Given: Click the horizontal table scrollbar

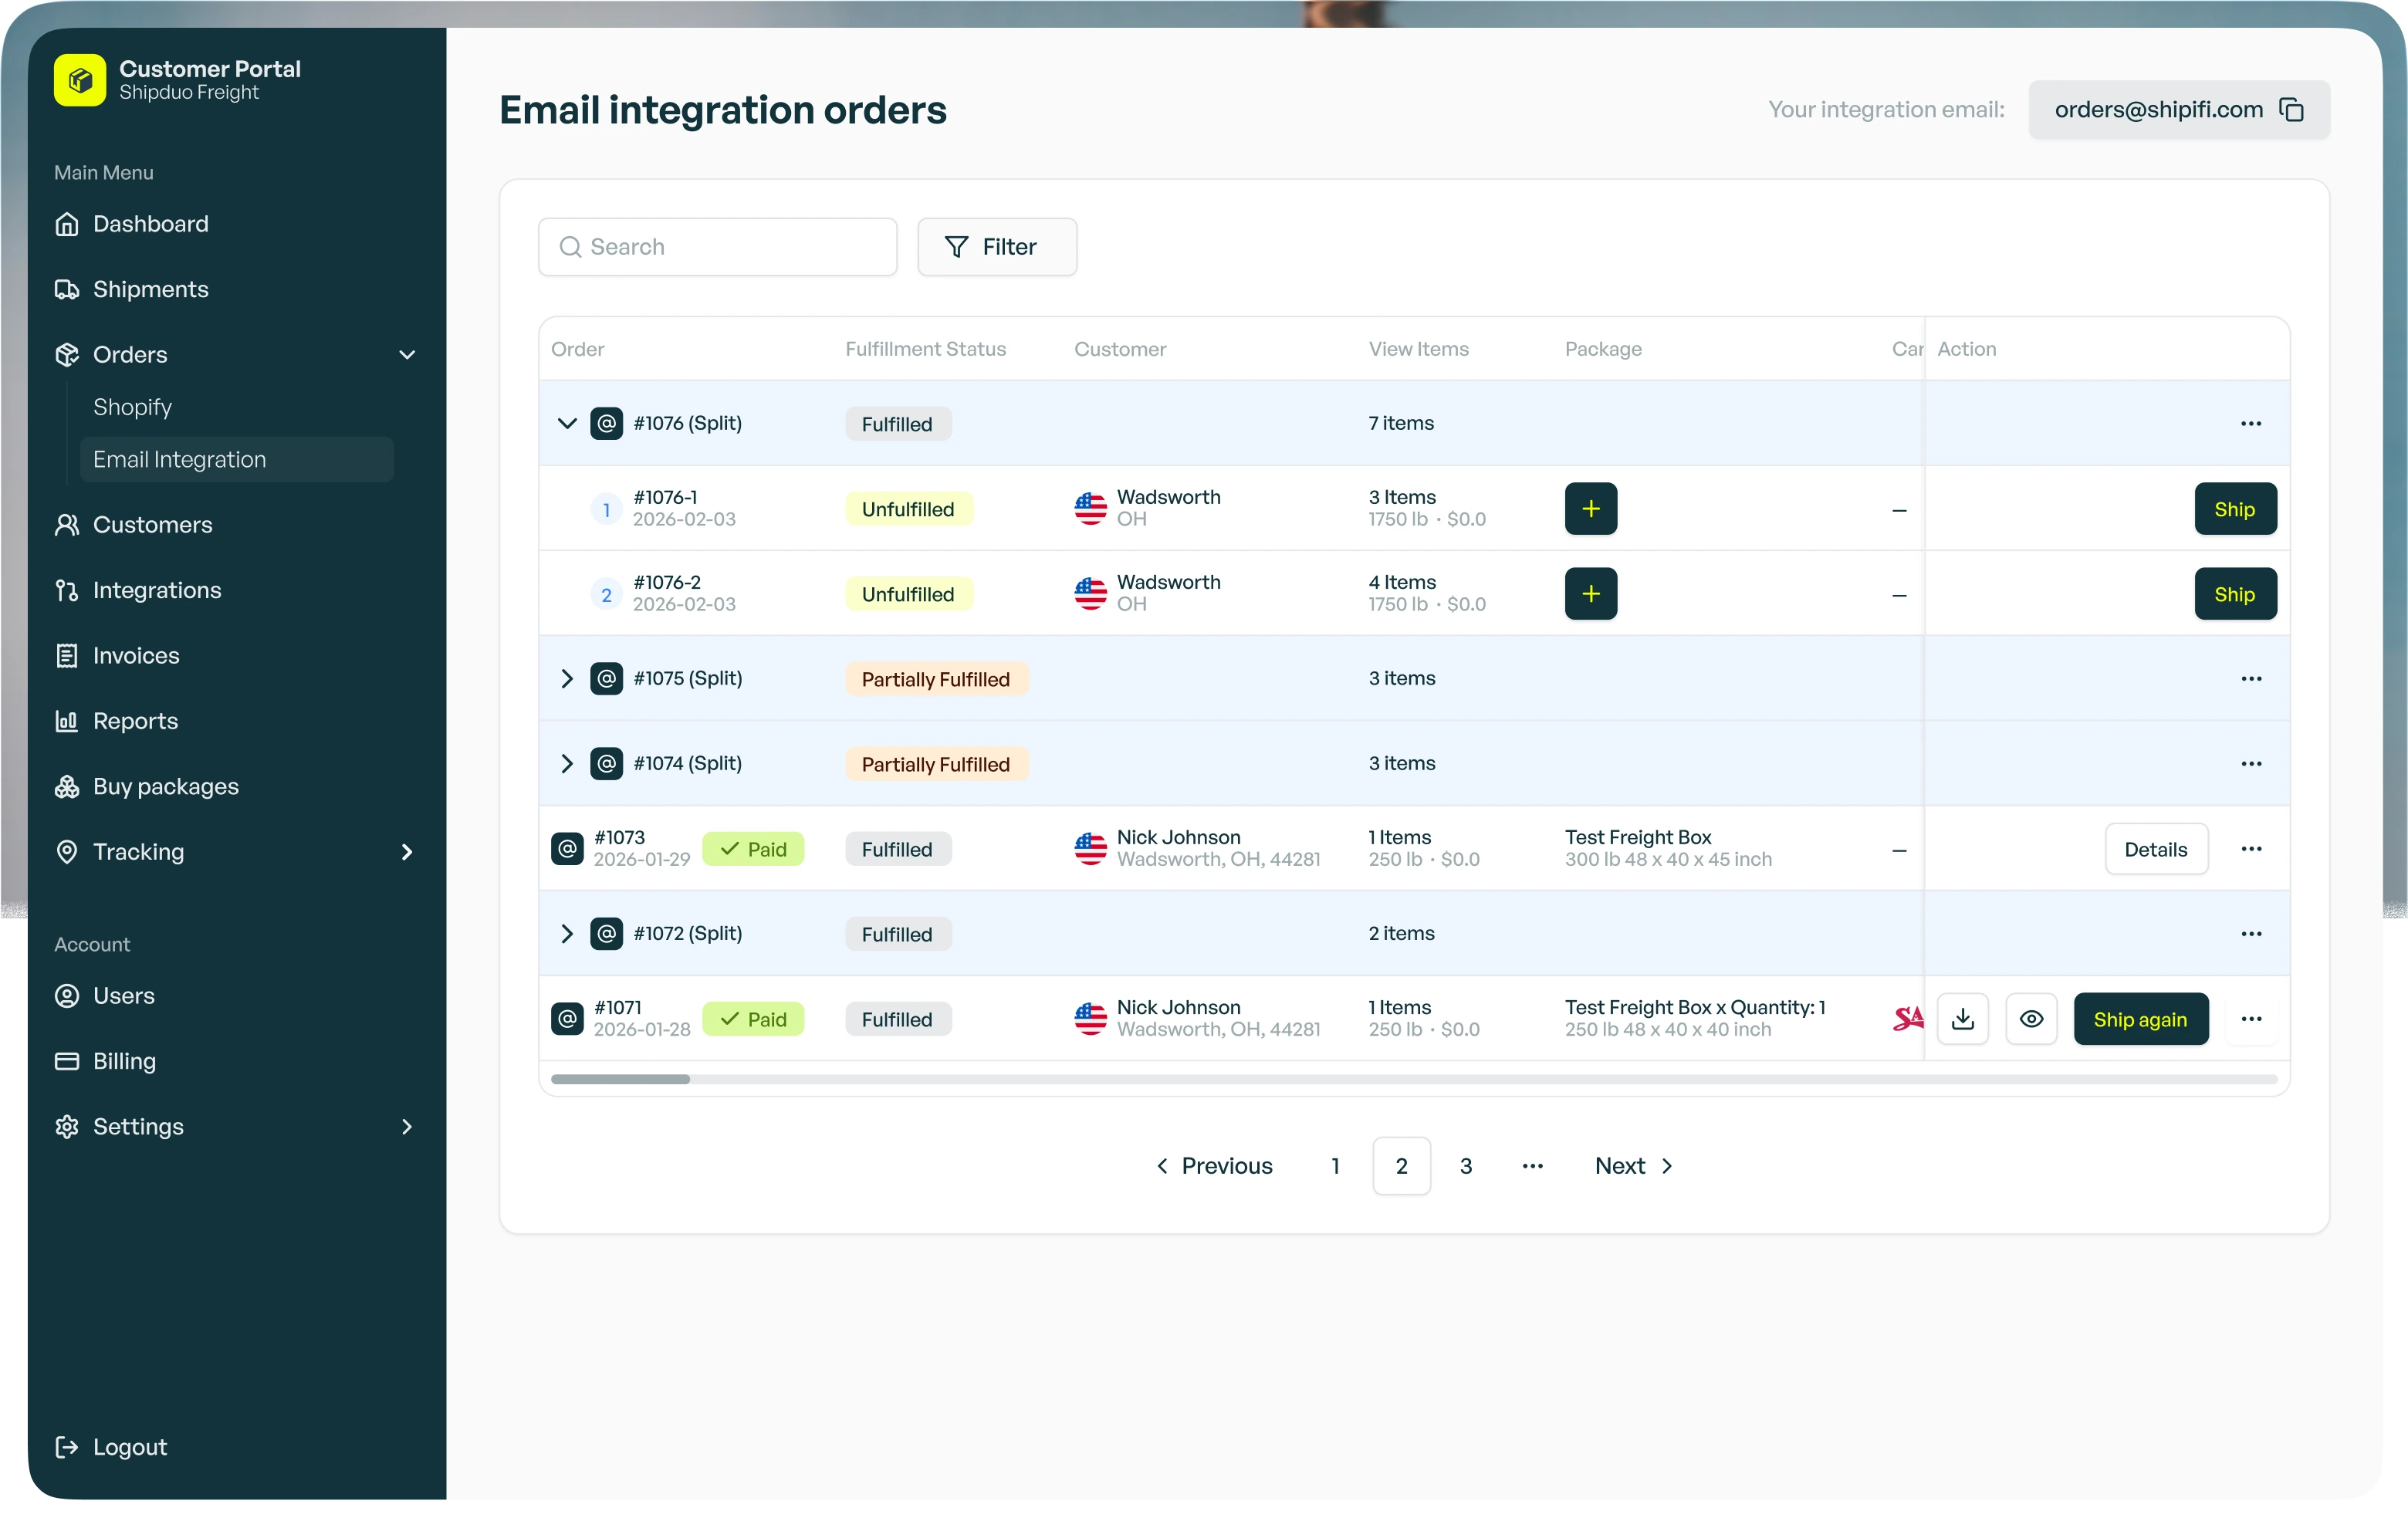Looking at the screenshot, I should point(620,1080).
